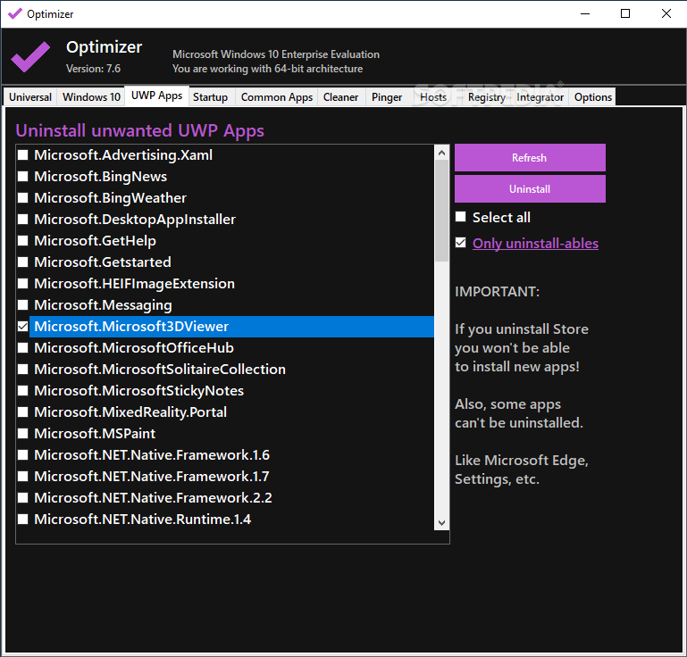The height and width of the screenshot is (657, 687).
Task: Check the Microsoft.MicrosoftStickyNotes checkbox
Action: 23,391
